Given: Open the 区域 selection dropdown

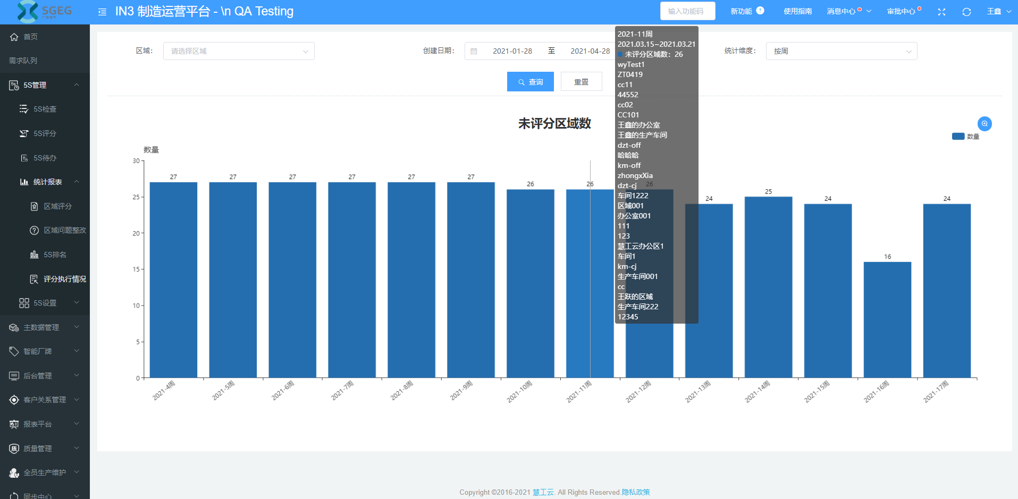Looking at the screenshot, I should pos(239,52).
